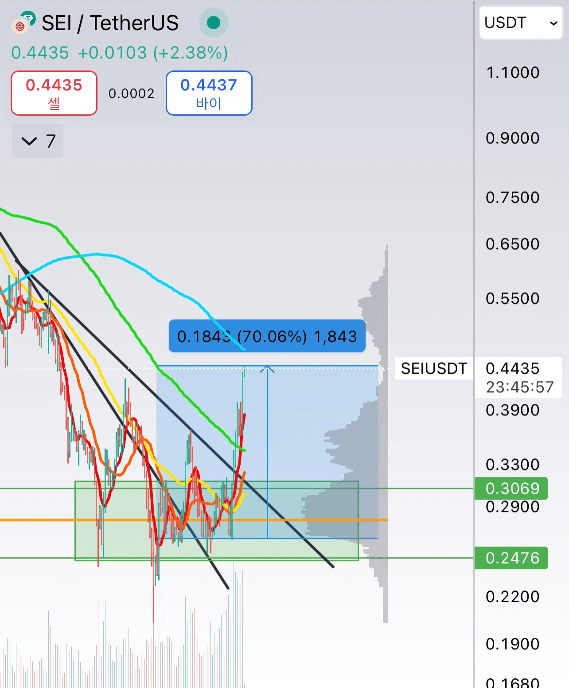
Task: Open the USDT currency dropdown
Action: (521, 23)
